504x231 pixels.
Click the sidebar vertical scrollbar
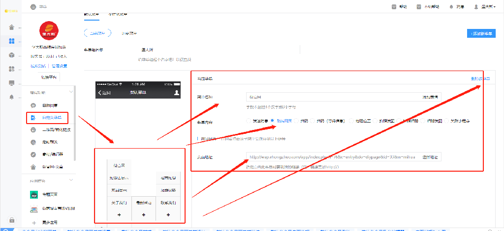coord(75,123)
